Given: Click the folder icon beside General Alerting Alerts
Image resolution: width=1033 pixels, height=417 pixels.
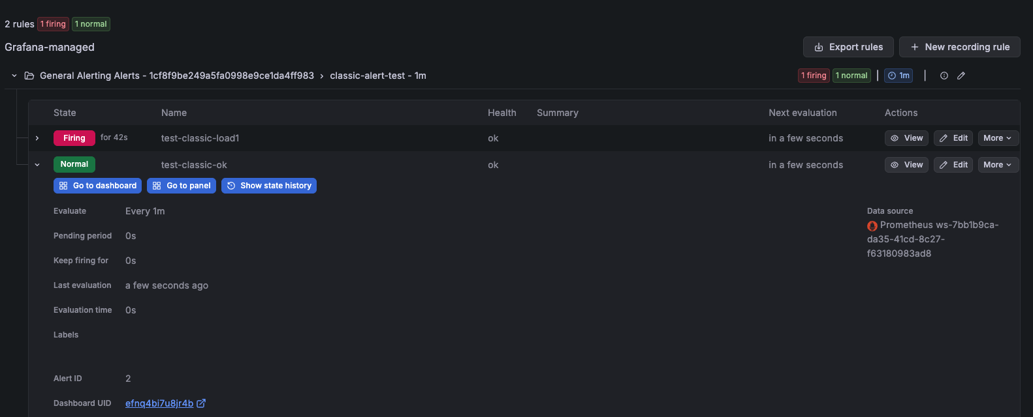Looking at the screenshot, I should pyautogui.click(x=29, y=76).
